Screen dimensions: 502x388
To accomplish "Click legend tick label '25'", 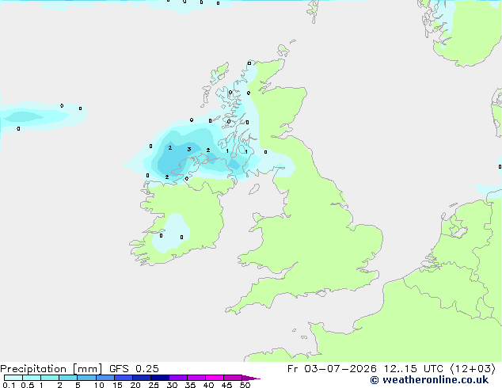I will (154, 385).
